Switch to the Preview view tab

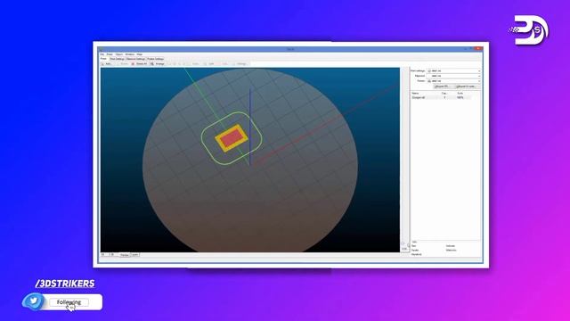125,255
